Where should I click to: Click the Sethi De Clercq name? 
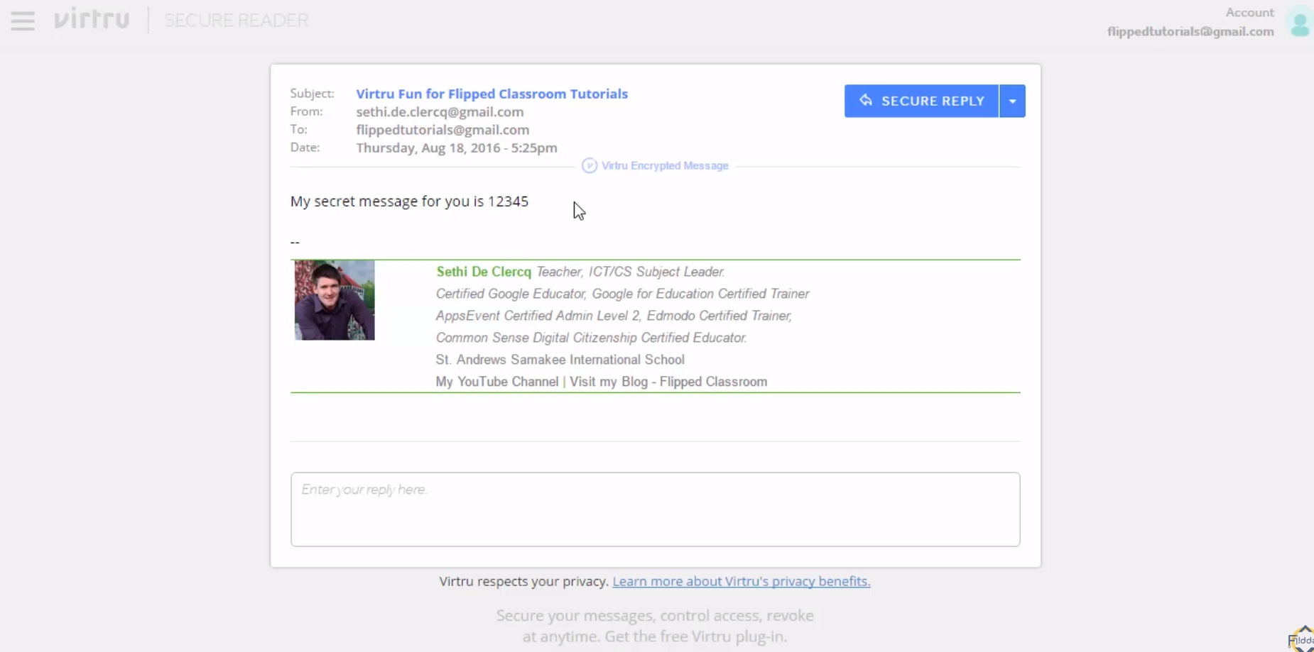tap(484, 272)
